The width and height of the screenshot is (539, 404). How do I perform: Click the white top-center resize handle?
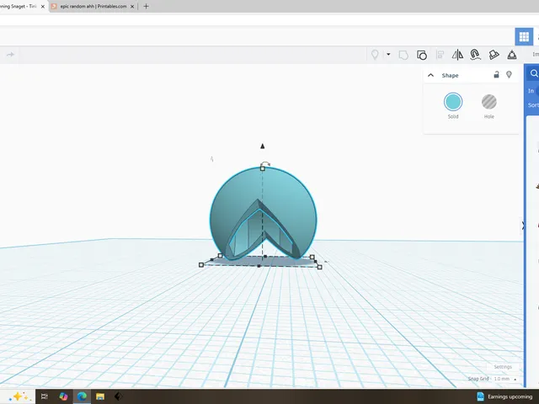[x=263, y=168]
